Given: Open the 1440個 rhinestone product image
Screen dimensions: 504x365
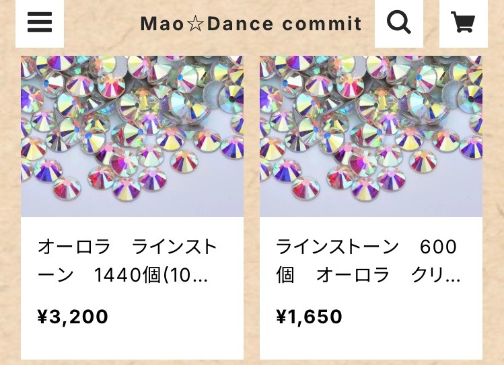Looking at the screenshot, I should click(132, 136).
